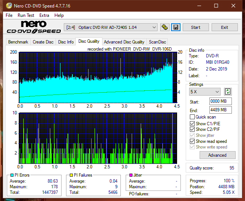Click the refresh speed settings icon
Viewport: 245px width, 201px height.
click(x=228, y=91)
